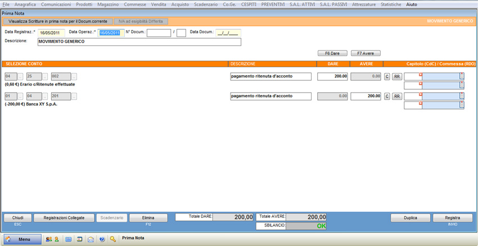Click the Descrizione field containing MOVIMENTO GENERICO

[x=139, y=42]
